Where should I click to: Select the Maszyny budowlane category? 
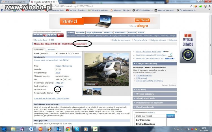pyautogui.click(x=118, y=36)
